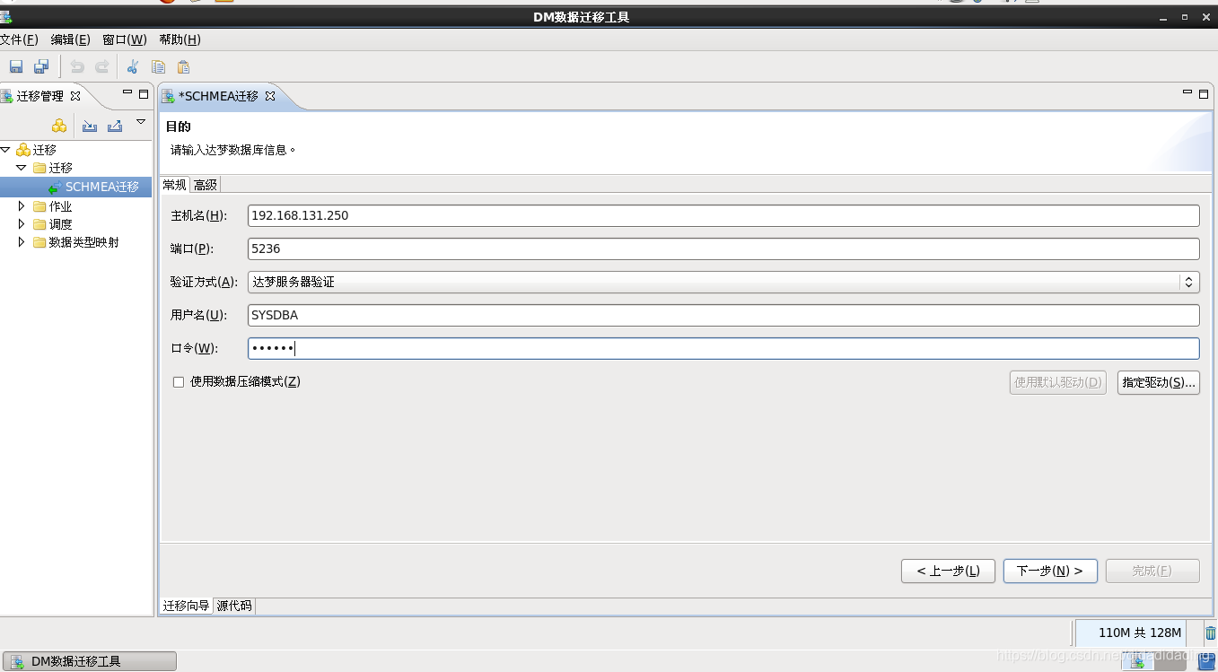Click the 用户名 input field
Viewport: 1218px width, 672px height.
pyautogui.click(x=723, y=315)
